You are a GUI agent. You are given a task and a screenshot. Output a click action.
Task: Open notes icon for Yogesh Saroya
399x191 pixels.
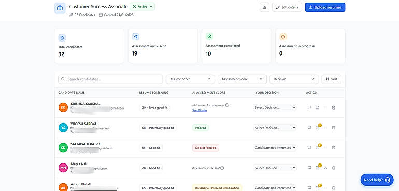(318, 127)
